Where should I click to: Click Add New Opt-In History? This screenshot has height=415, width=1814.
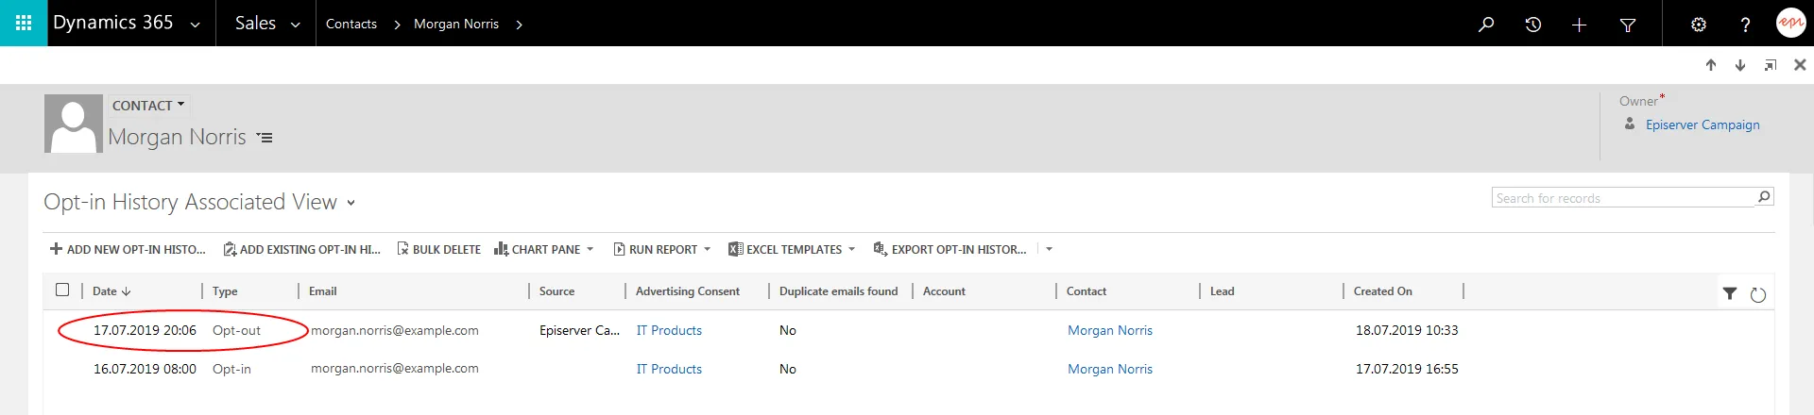(x=128, y=249)
